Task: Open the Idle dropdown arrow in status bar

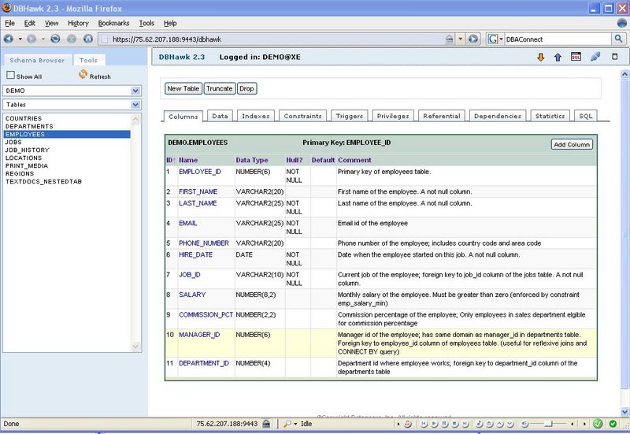Action: point(296,424)
